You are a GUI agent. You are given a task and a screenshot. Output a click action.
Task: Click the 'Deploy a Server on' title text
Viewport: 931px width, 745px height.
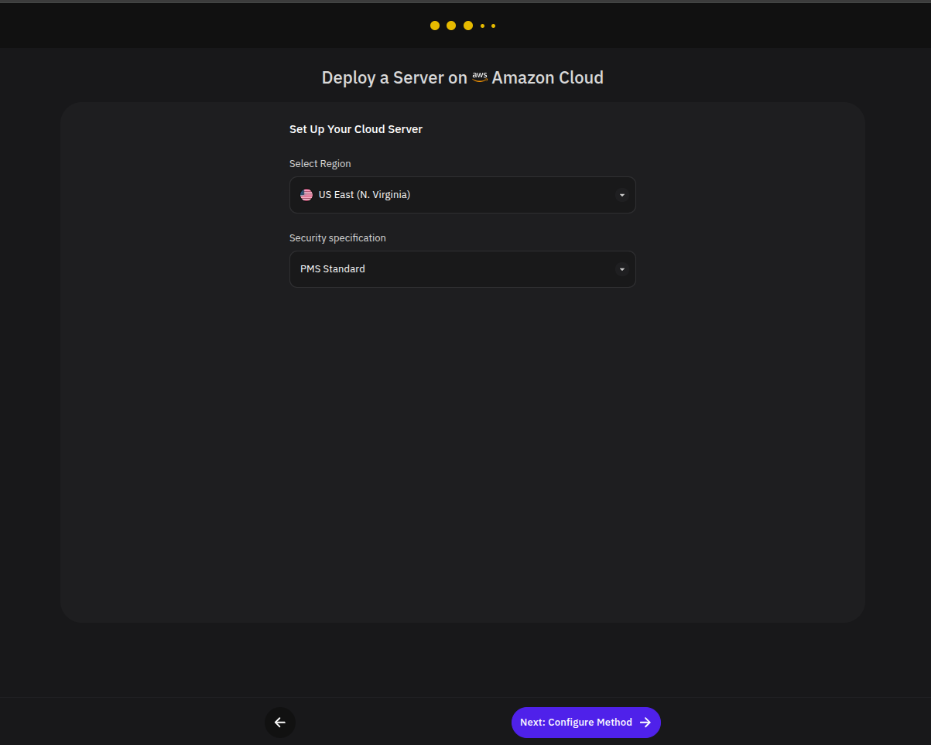[395, 77]
